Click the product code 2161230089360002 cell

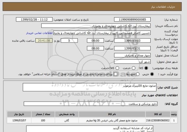click(x=158, y=120)
